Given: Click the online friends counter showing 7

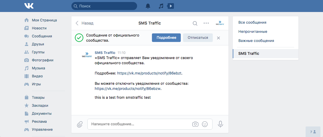Looking at the screenshot, I should click(x=313, y=132).
